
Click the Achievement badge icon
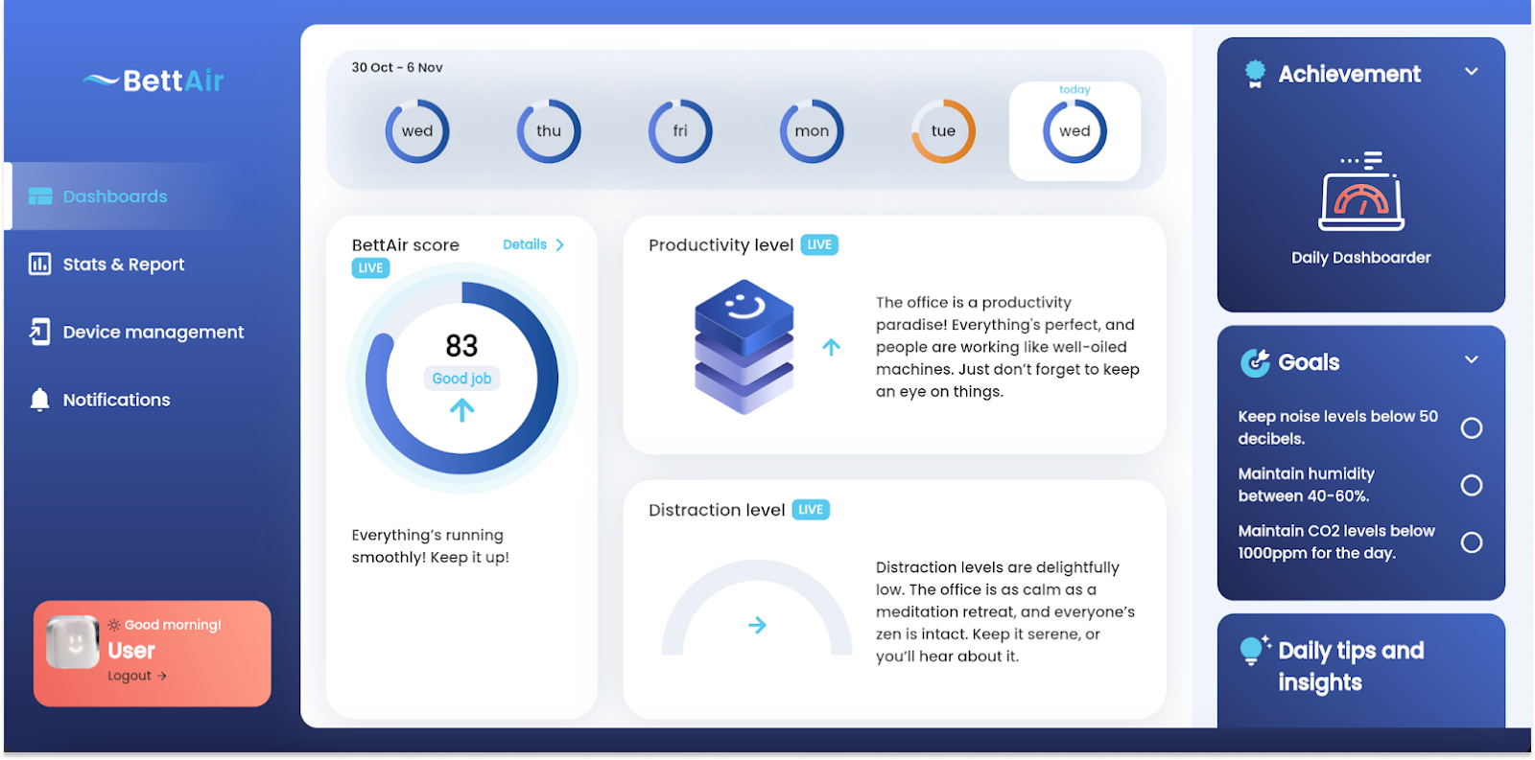point(1255,74)
